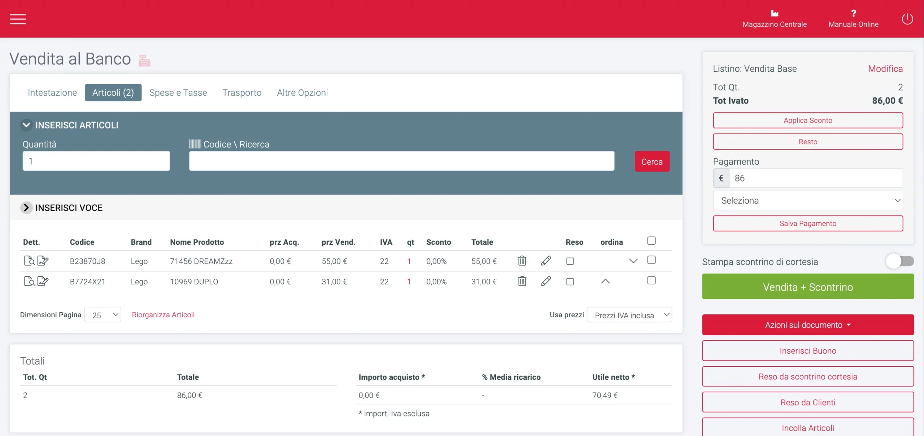The image size is (924, 436).
Task: Tick Reso checkbox for 71456 DREAMZzz
Action: tap(570, 261)
